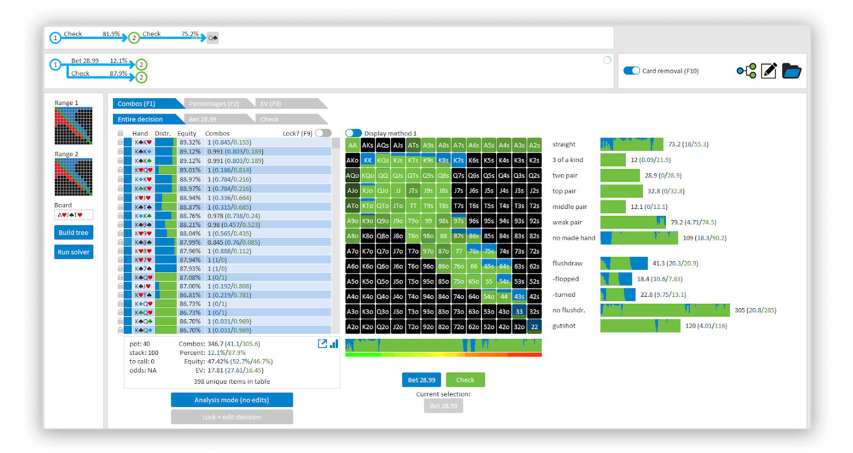The height and width of the screenshot is (453, 853).
Task: Select the AA cell in matrix
Action: click(352, 145)
